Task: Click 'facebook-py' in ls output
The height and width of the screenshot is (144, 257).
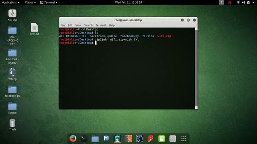Action: pyautogui.click(x=129, y=36)
